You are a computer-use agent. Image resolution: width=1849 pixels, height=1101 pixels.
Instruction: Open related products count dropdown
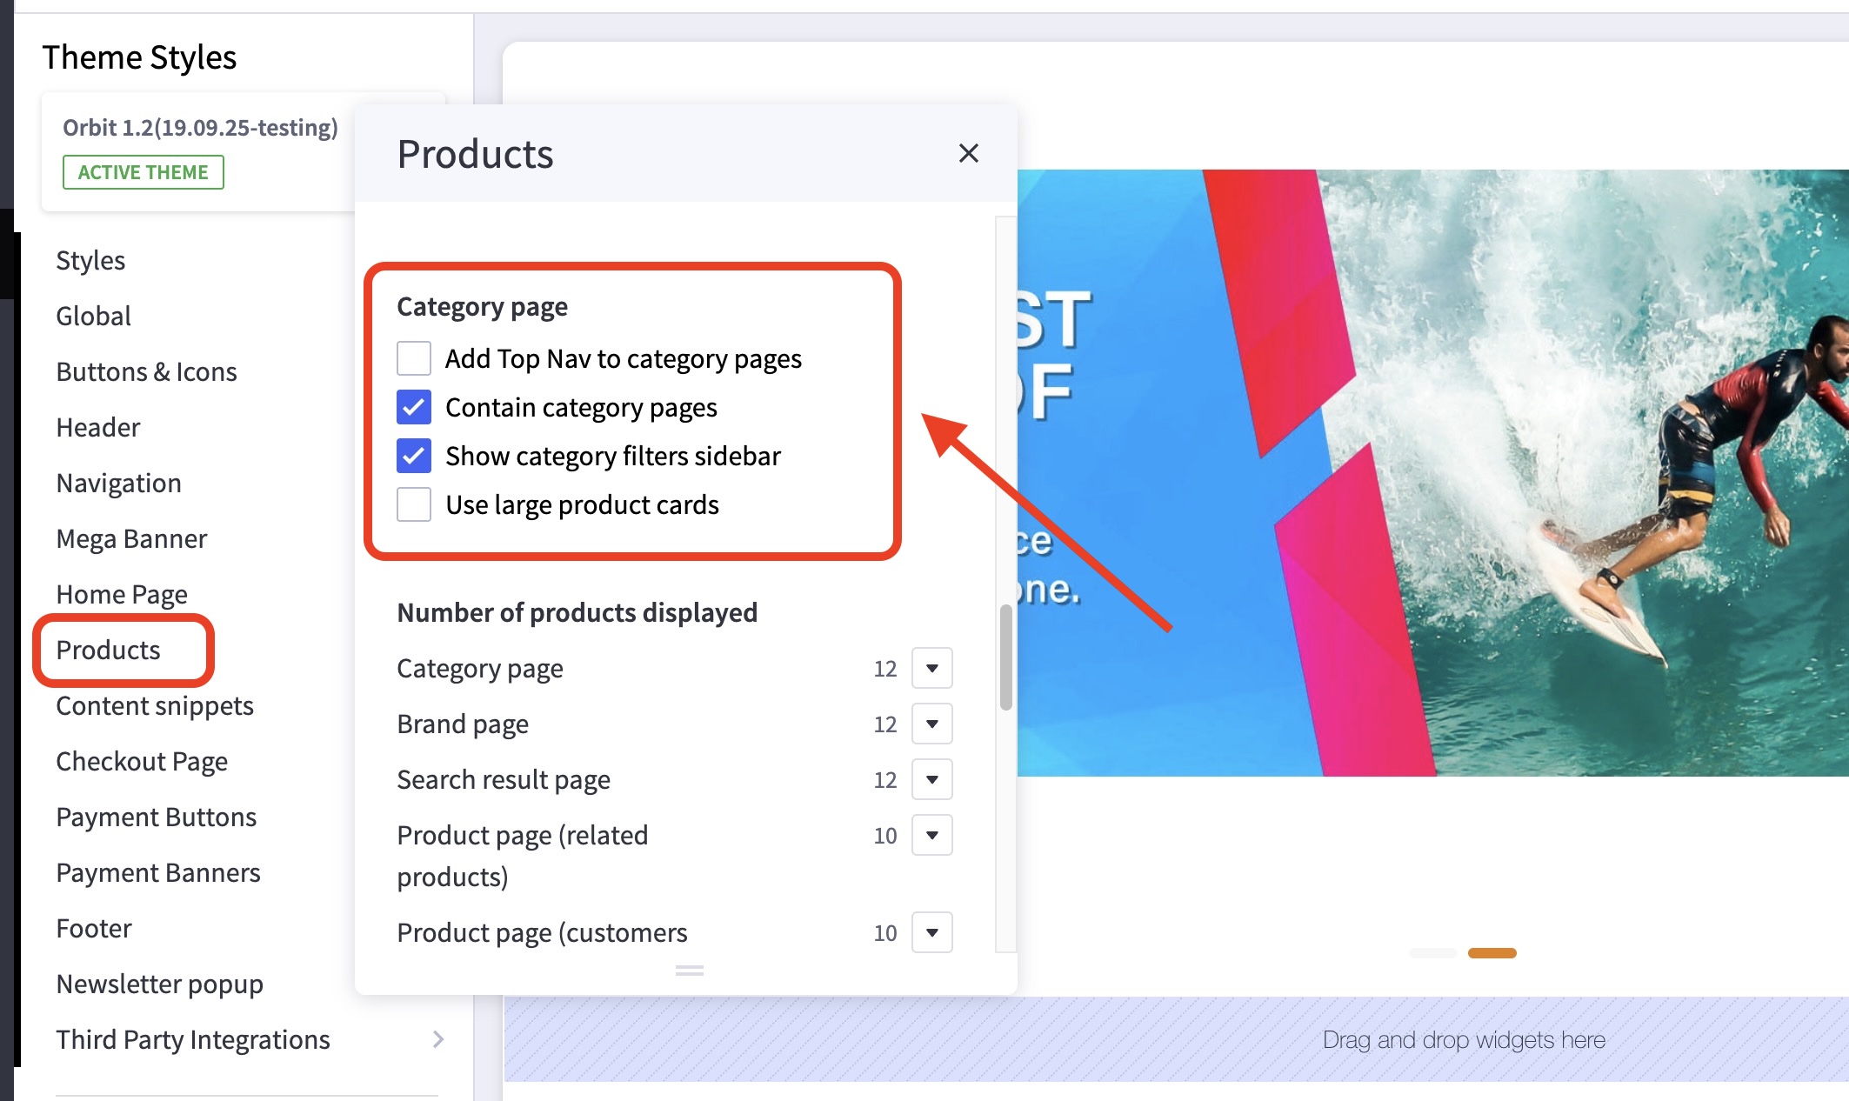pos(931,835)
